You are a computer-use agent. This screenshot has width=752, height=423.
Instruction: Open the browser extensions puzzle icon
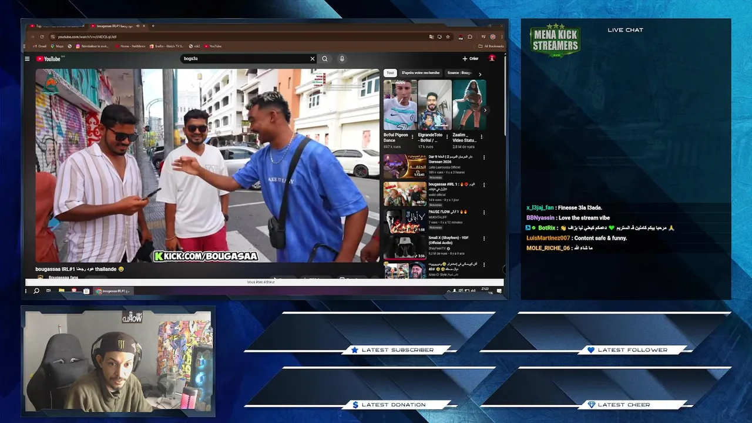click(x=470, y=36)
